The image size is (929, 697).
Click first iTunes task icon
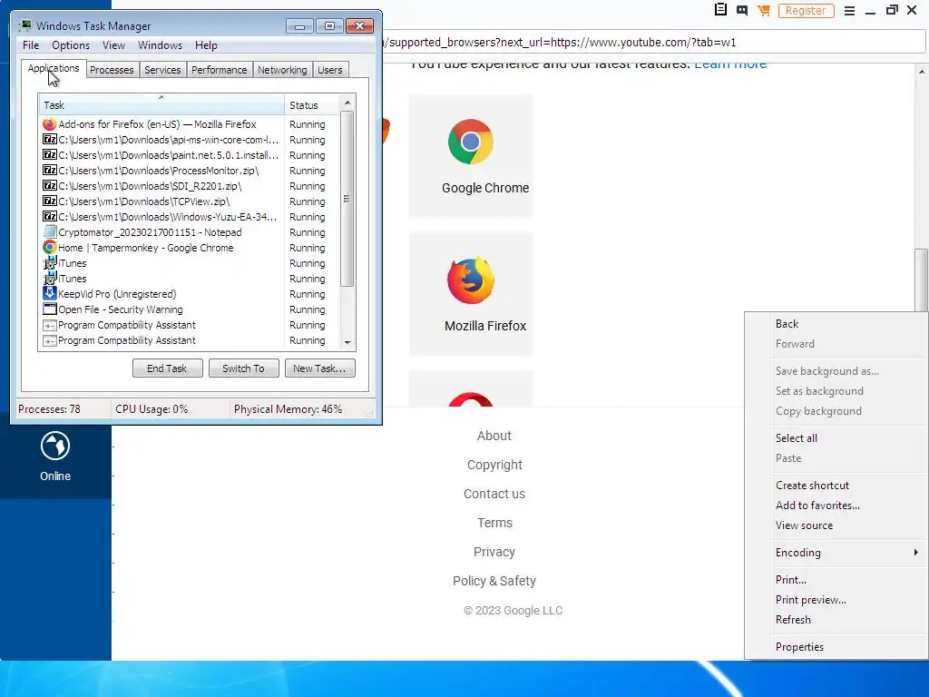click(50, 263)
